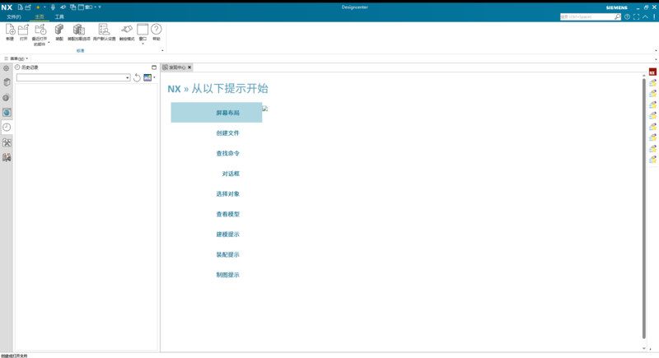Select the History clock tab in sidebar
This screenshot has width=659, height=358.
click(7, 128)
